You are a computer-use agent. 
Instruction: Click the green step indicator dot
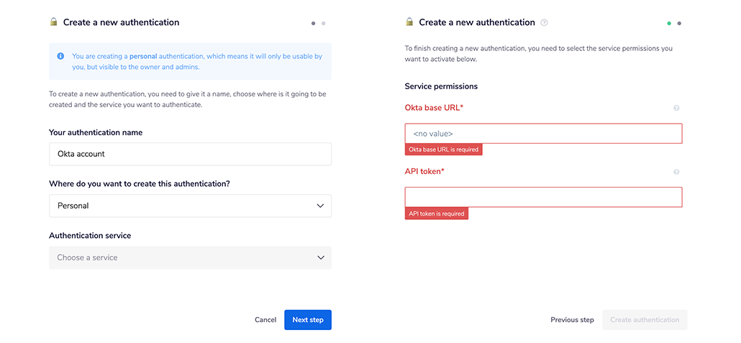(x=669, y=23)
